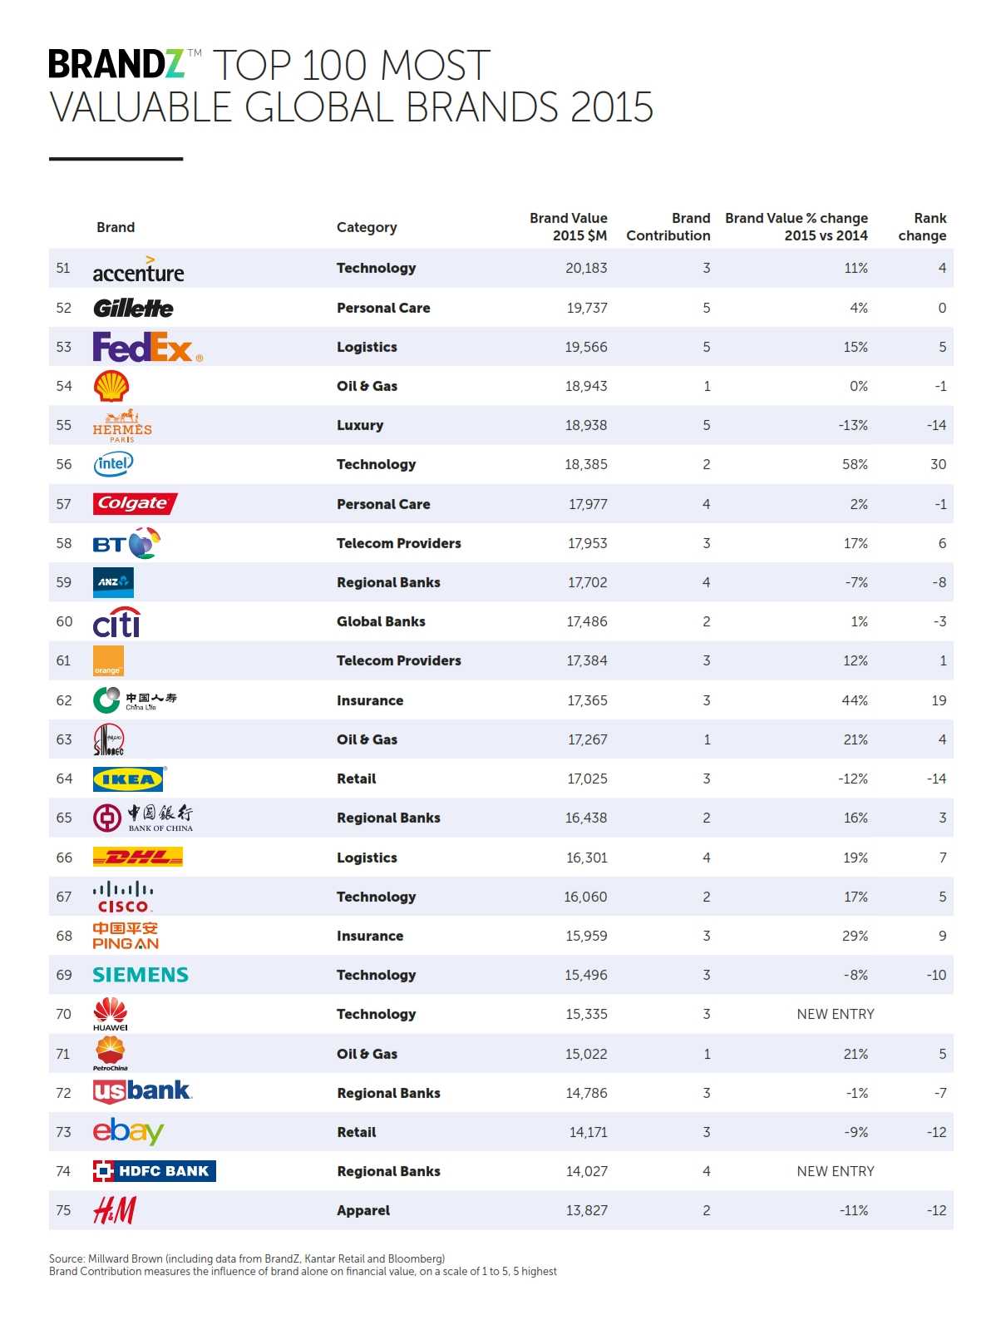The width and height of the screenshot is (1006, 1325).
Task: Click the Category column header
Action: click(367, 227)
